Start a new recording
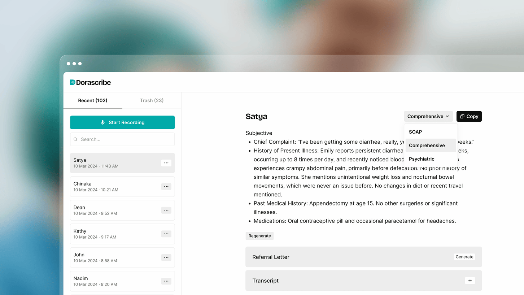524x295 pixels. point(122,122)
